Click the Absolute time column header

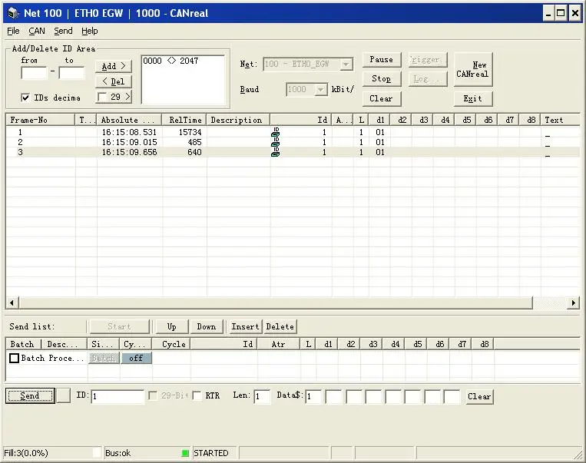coord(129,120)
